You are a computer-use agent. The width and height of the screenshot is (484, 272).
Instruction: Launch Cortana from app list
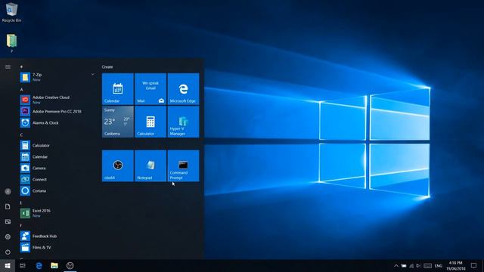[x=57, y=190]
